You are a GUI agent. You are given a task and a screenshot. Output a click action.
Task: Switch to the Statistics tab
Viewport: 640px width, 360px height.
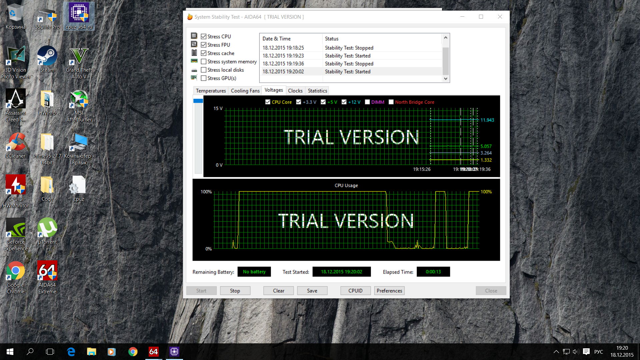tap(317, 91)
